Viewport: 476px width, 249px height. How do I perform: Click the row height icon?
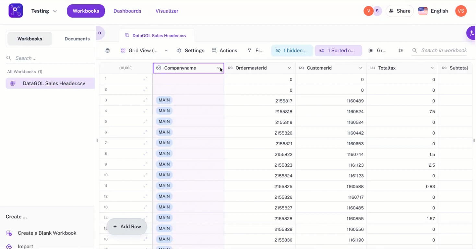click(401, 51)
